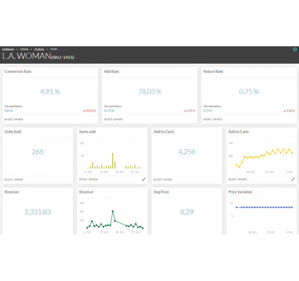Click the peak point on Revenue line chart

tap(113, 211)
